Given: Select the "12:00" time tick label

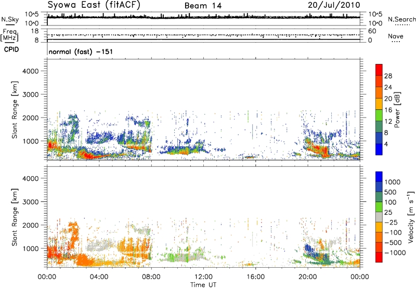Looking at the screenshot, I should point(203,277).
